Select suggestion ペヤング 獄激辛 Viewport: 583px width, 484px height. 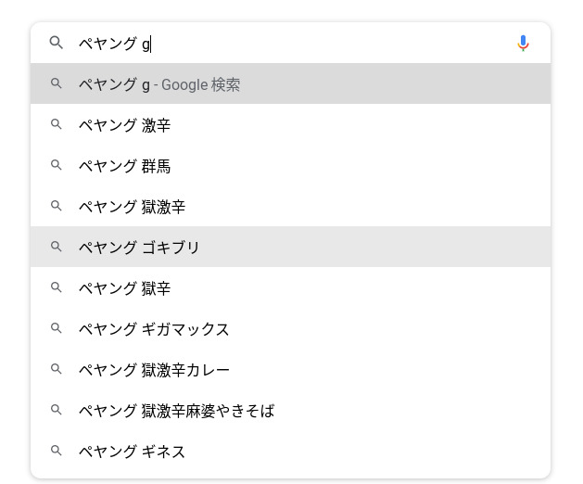pyautogui.click(x=132, y=207)
